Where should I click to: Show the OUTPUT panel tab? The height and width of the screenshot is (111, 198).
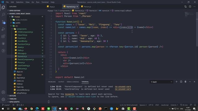pos(61,82)
